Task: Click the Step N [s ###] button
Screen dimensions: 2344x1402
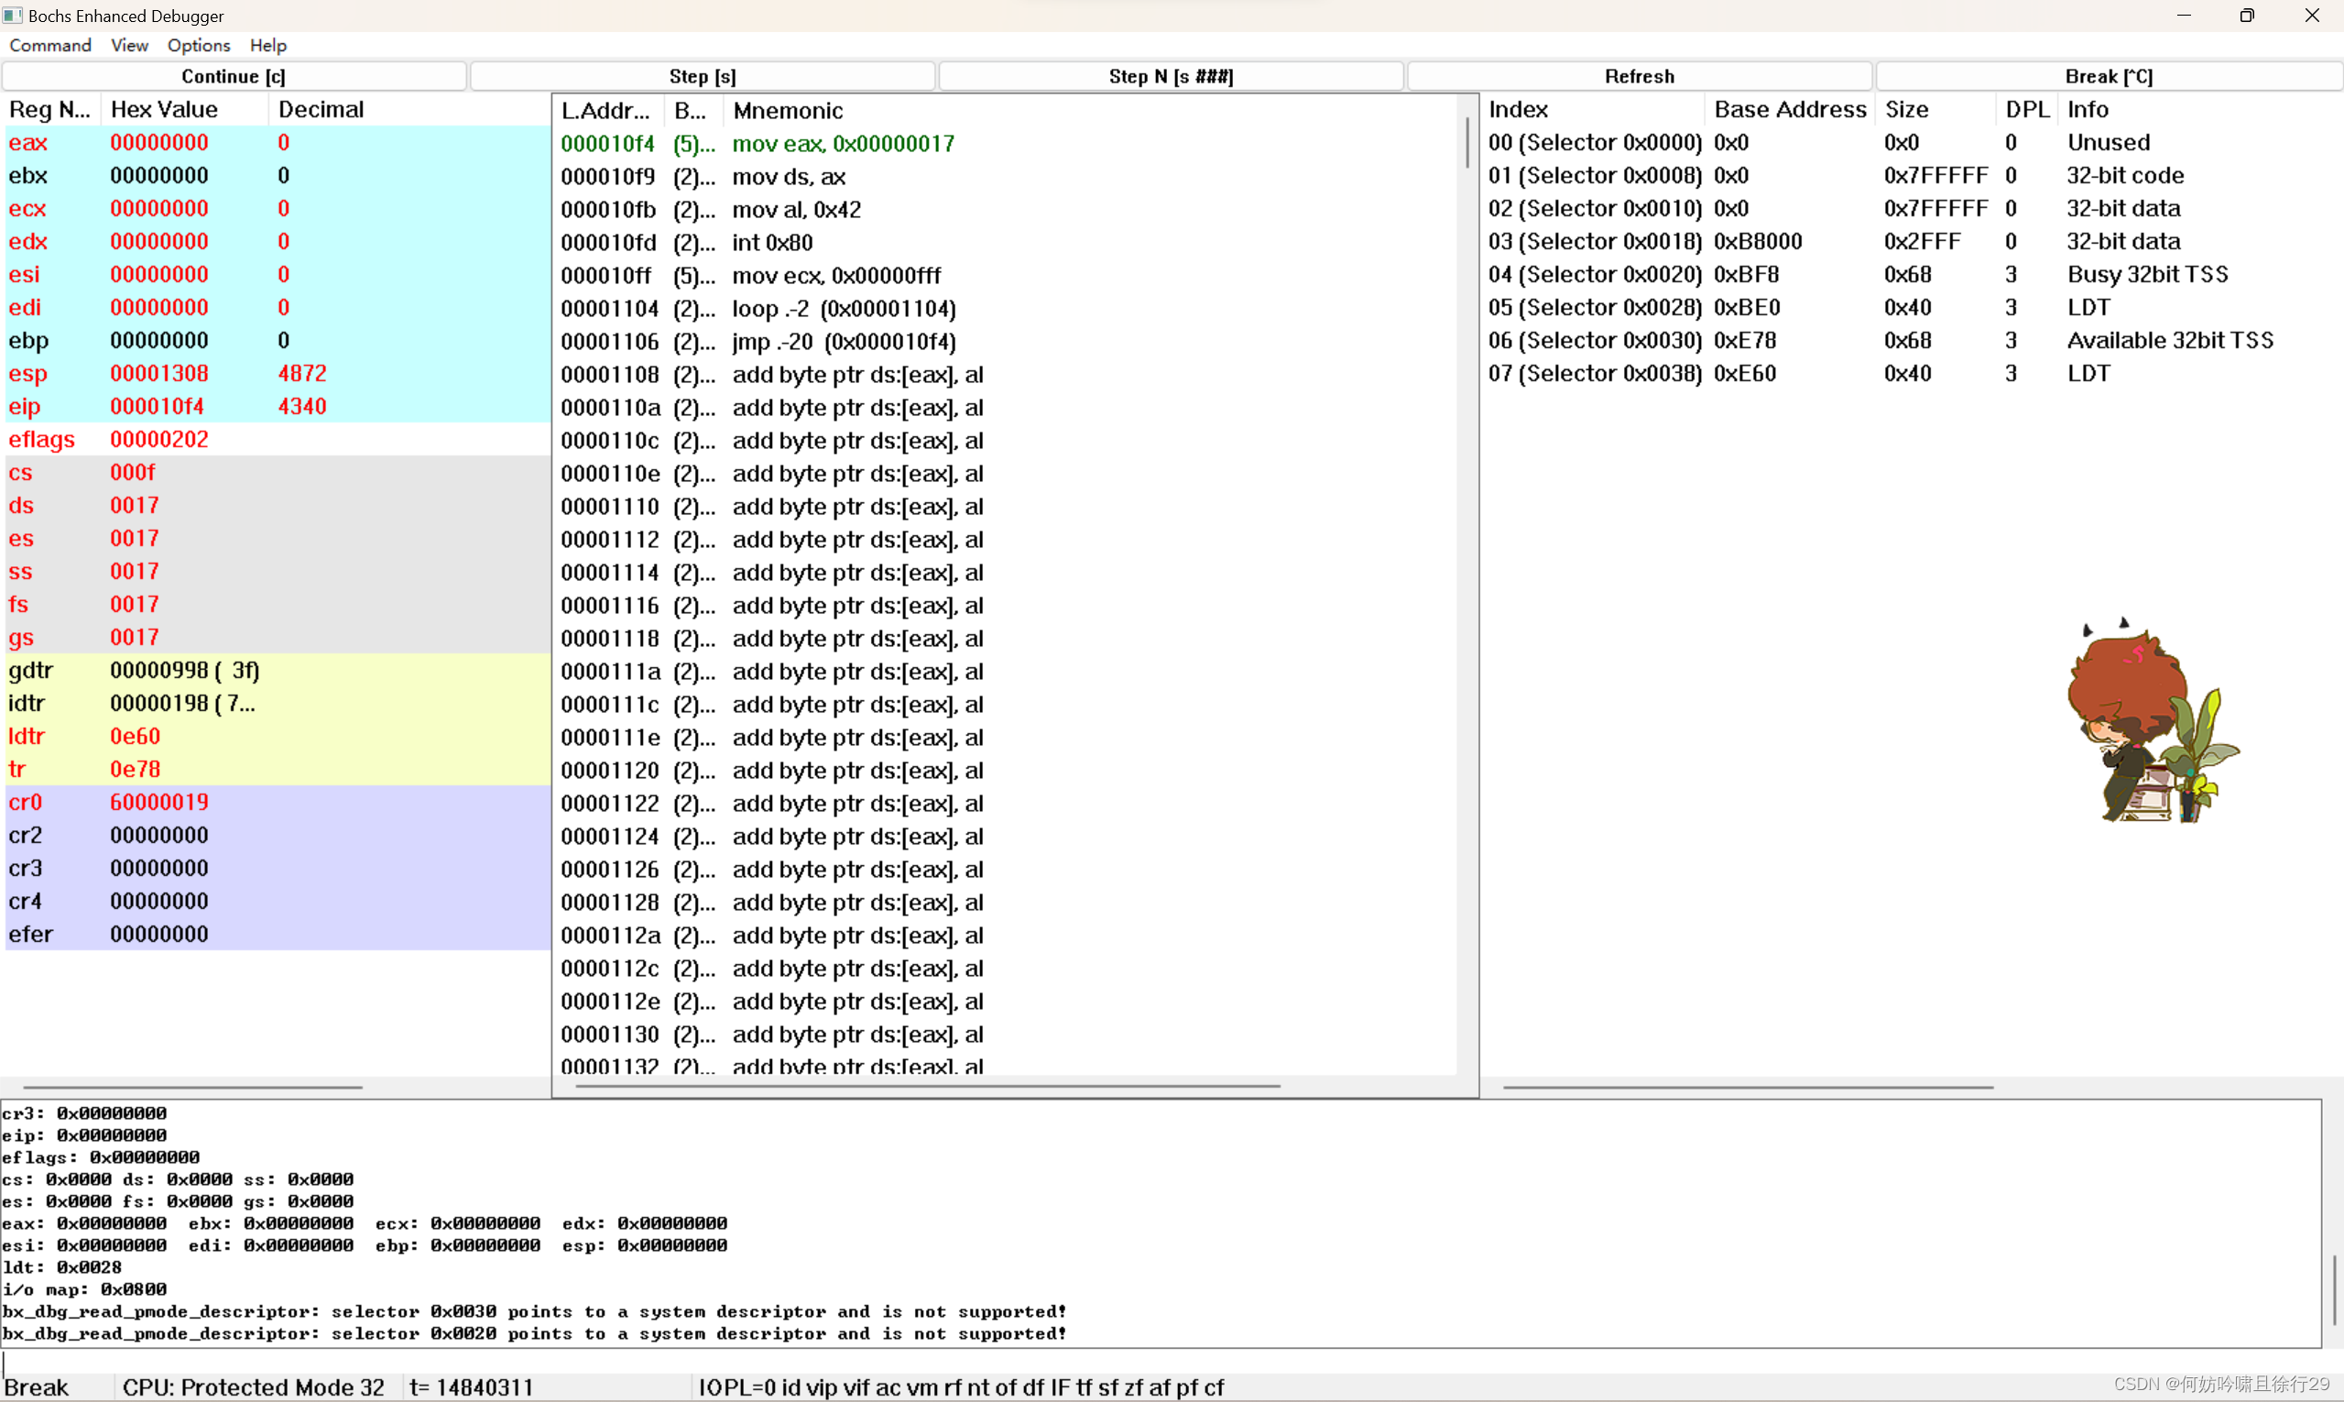Action: 1170,77
